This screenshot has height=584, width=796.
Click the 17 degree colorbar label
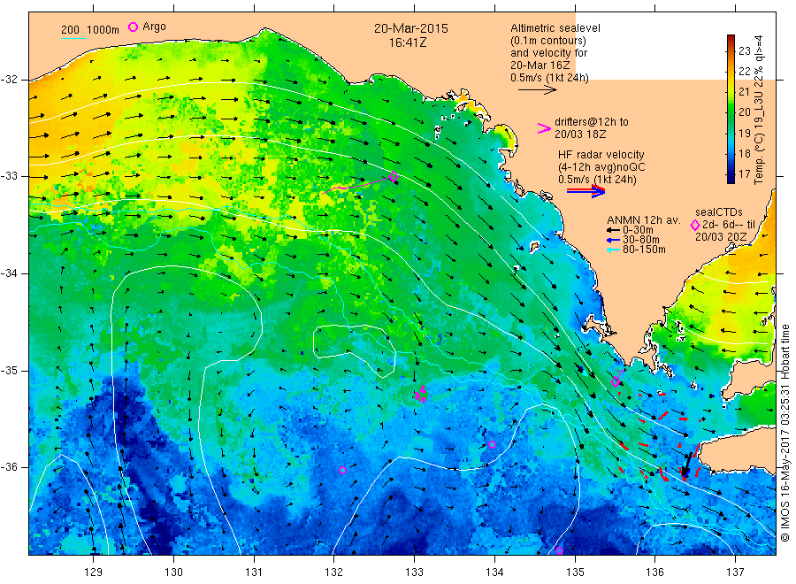pos(744,174)
